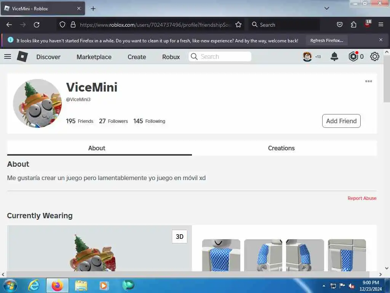Click the Add Friend button
This screenshot has width=390, height=293.
(341, 121)
